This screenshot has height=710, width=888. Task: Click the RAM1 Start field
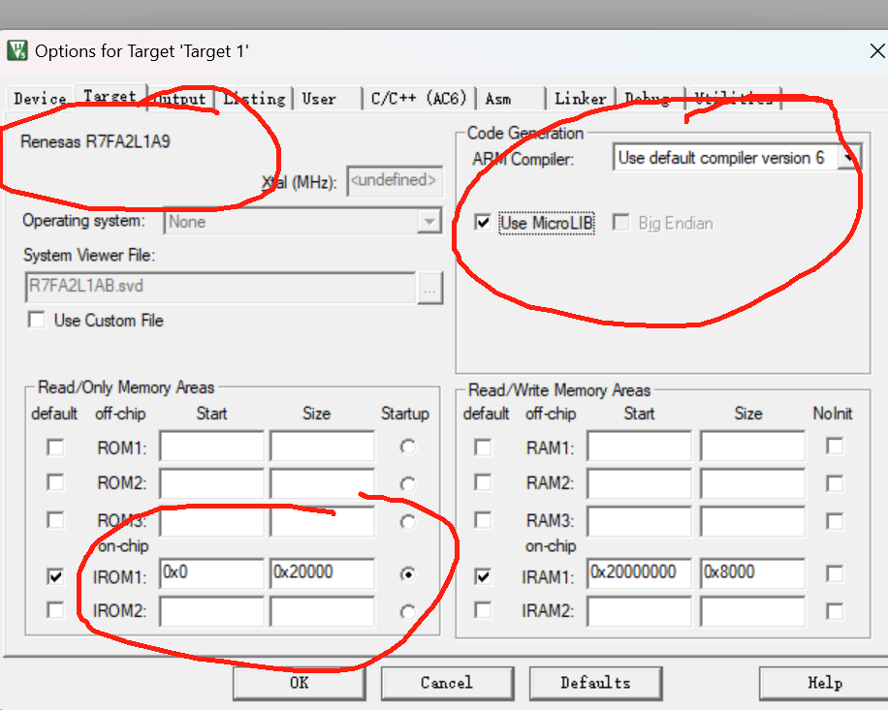click(640, 447)
